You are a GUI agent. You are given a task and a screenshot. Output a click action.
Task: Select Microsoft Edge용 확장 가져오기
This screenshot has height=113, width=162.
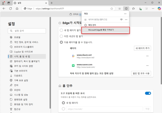(x=105, y=30)
